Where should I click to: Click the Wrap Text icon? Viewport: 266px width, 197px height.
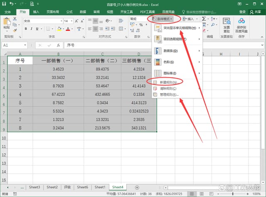click(x=121, y=21)
